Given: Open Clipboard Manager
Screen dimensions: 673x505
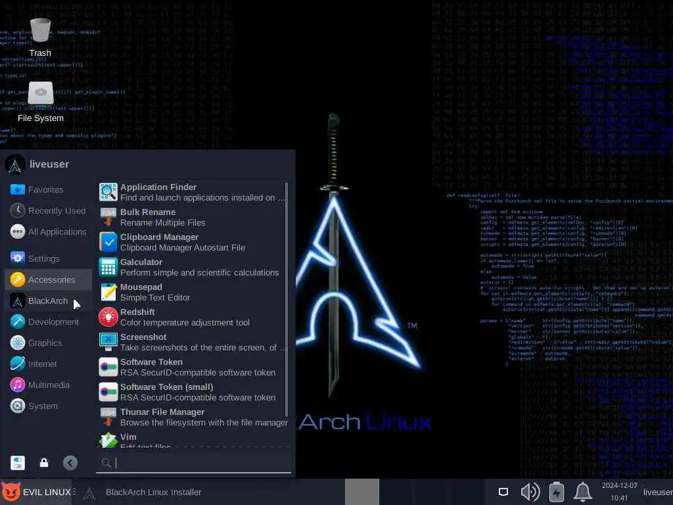Looking at the screenshot, I should pos(191,242).
